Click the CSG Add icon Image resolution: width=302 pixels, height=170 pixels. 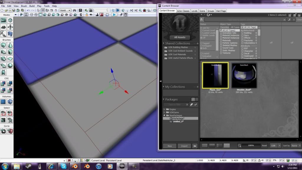(3, 84)
